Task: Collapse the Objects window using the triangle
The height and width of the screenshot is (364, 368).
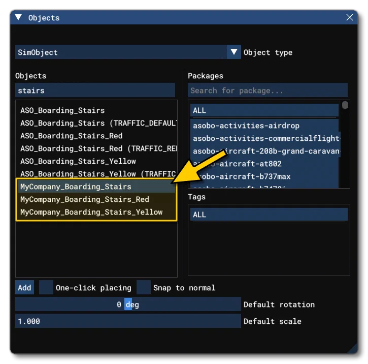Action: pyautogui.click(x=19, y=17)
